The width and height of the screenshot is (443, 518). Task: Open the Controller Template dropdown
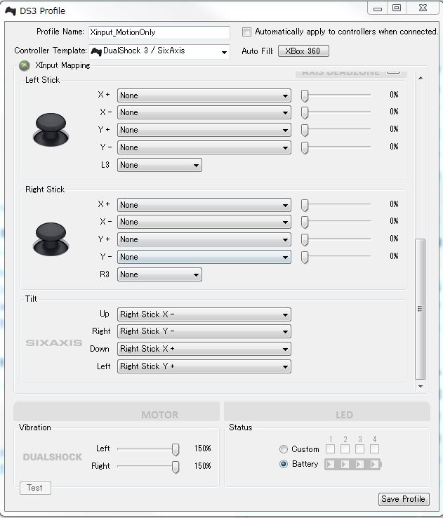point(159,51)
